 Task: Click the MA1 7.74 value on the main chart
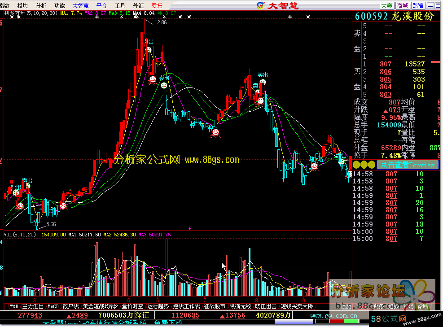71,13
